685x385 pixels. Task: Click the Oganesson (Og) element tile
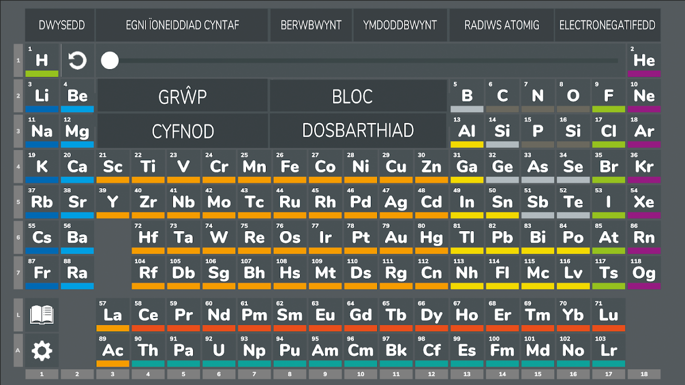pyautogui.click(x=644, y=273)
